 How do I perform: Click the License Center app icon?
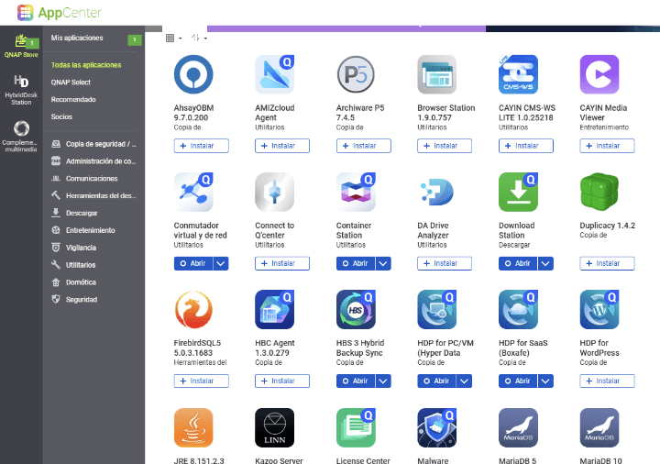click(356, 427)
